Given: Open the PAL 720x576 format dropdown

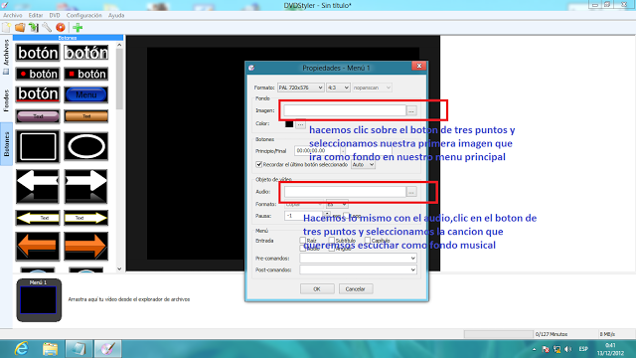Looking at the screenshot, I should [x=300, y=88].
